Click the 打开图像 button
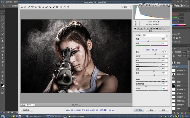 [139, 110]
